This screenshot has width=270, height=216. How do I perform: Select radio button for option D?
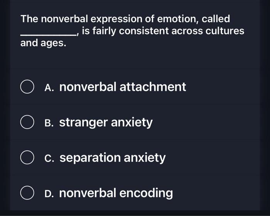[x=27, y=193]
